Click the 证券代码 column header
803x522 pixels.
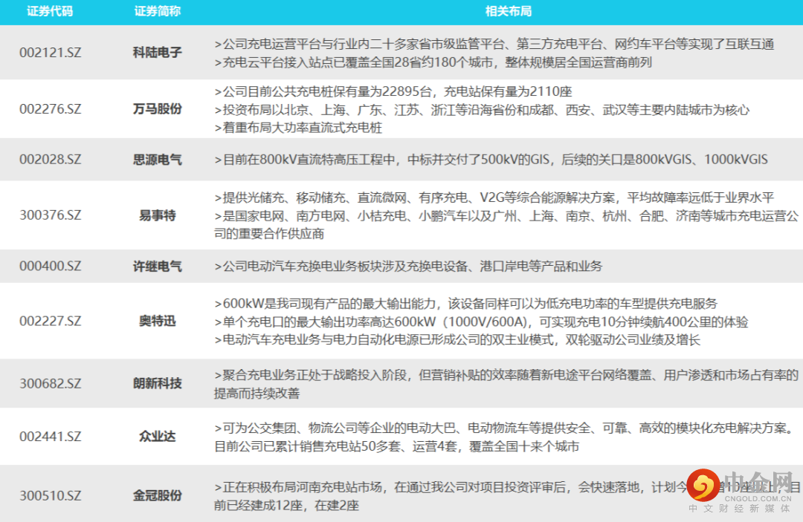(50, 10)
